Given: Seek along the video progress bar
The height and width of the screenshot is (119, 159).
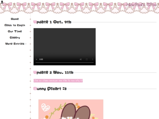Looking at the screenshot, I should [64, 63].
